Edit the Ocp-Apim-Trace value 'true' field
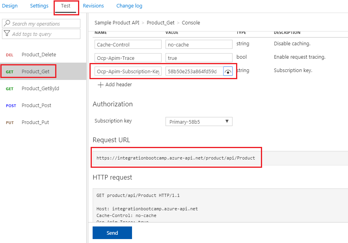The image size is (348, 243). click(199, 58)
